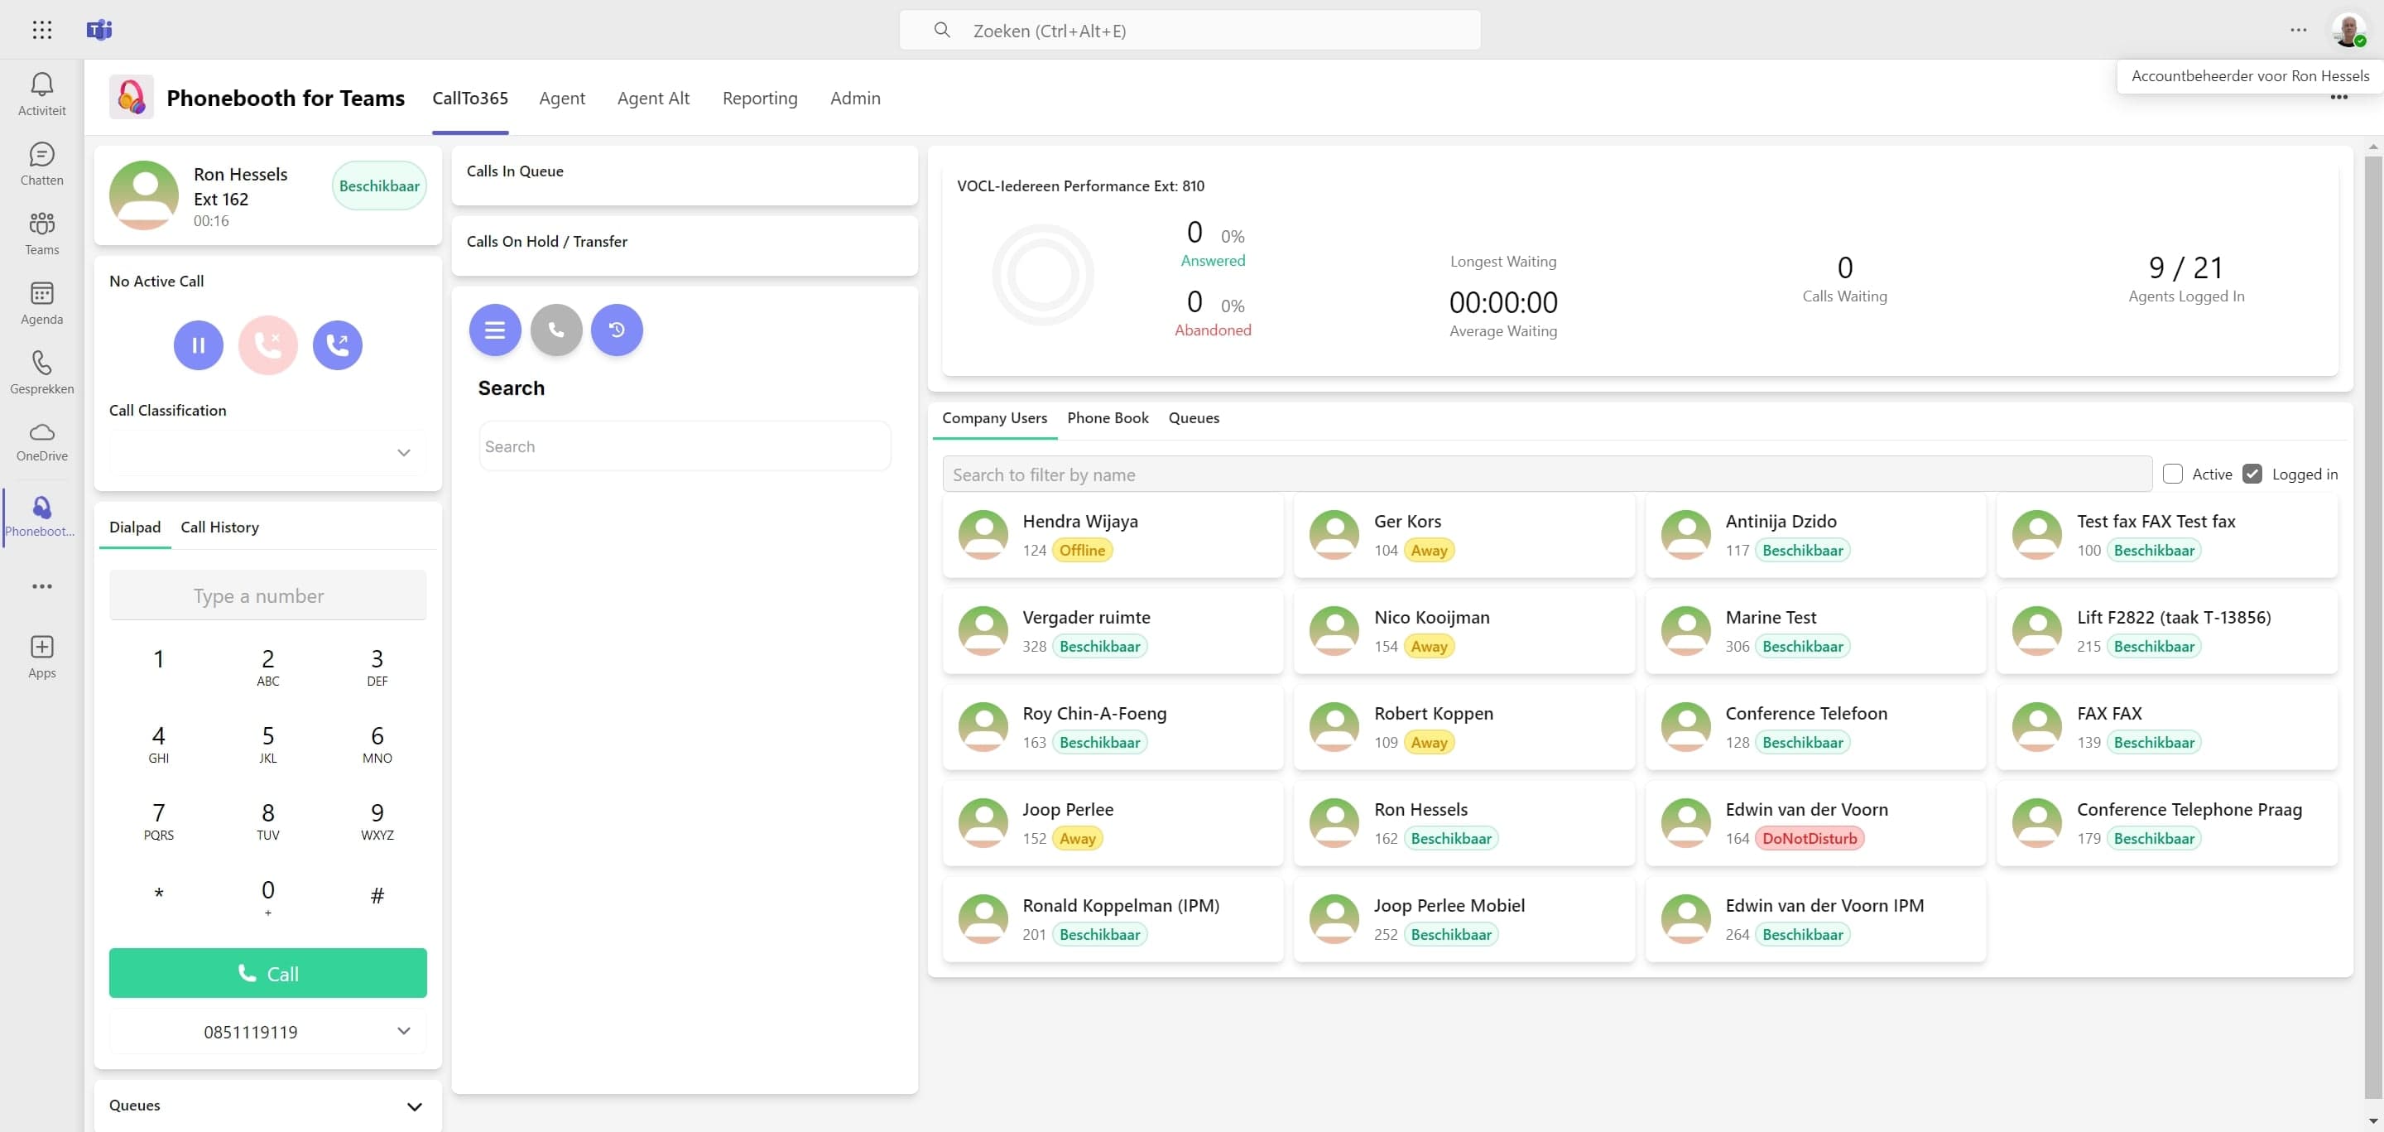This screenshot has height=1132, width=2384.
Task: Click the green Call button
Action: coord(267,973)
